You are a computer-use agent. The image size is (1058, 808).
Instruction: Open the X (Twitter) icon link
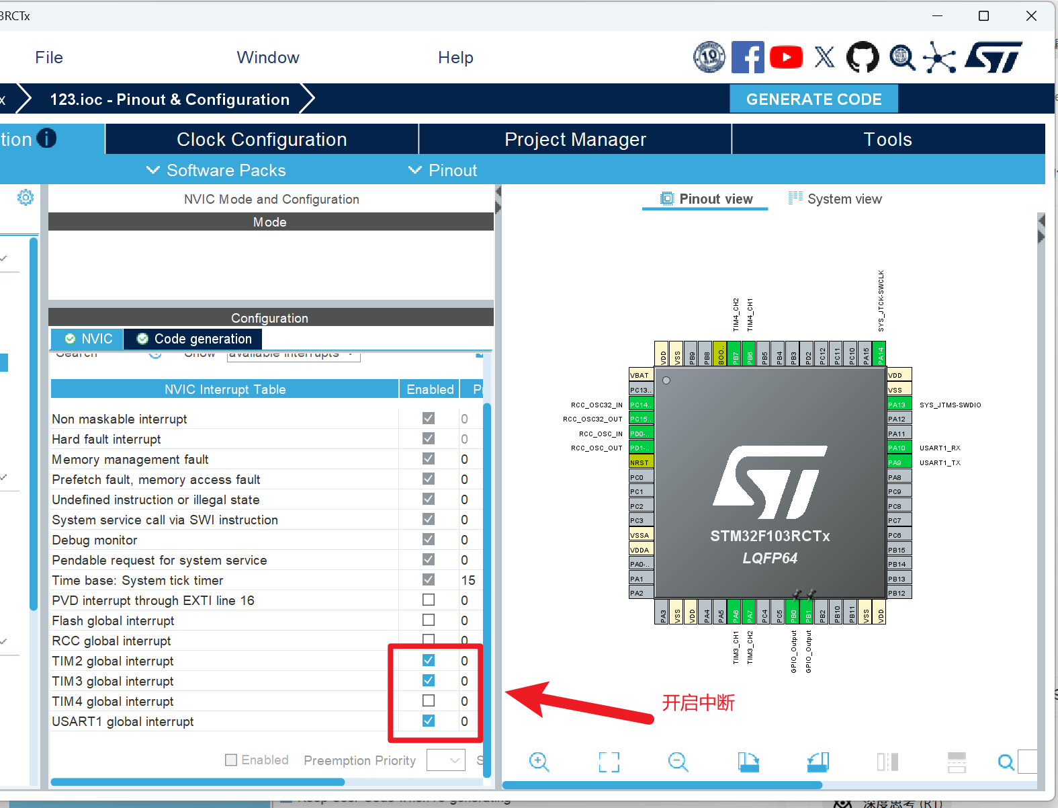pos(824,57)
